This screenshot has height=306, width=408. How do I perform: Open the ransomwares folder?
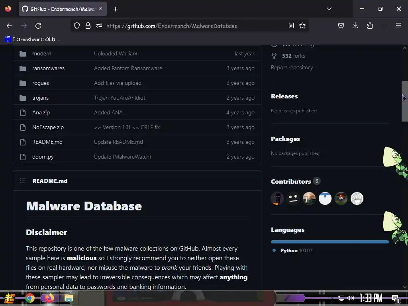[x=48, y=69]
